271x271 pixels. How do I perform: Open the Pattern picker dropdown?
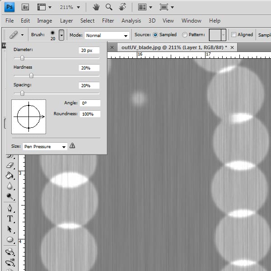pyautogui.click(x=224, y=35)
